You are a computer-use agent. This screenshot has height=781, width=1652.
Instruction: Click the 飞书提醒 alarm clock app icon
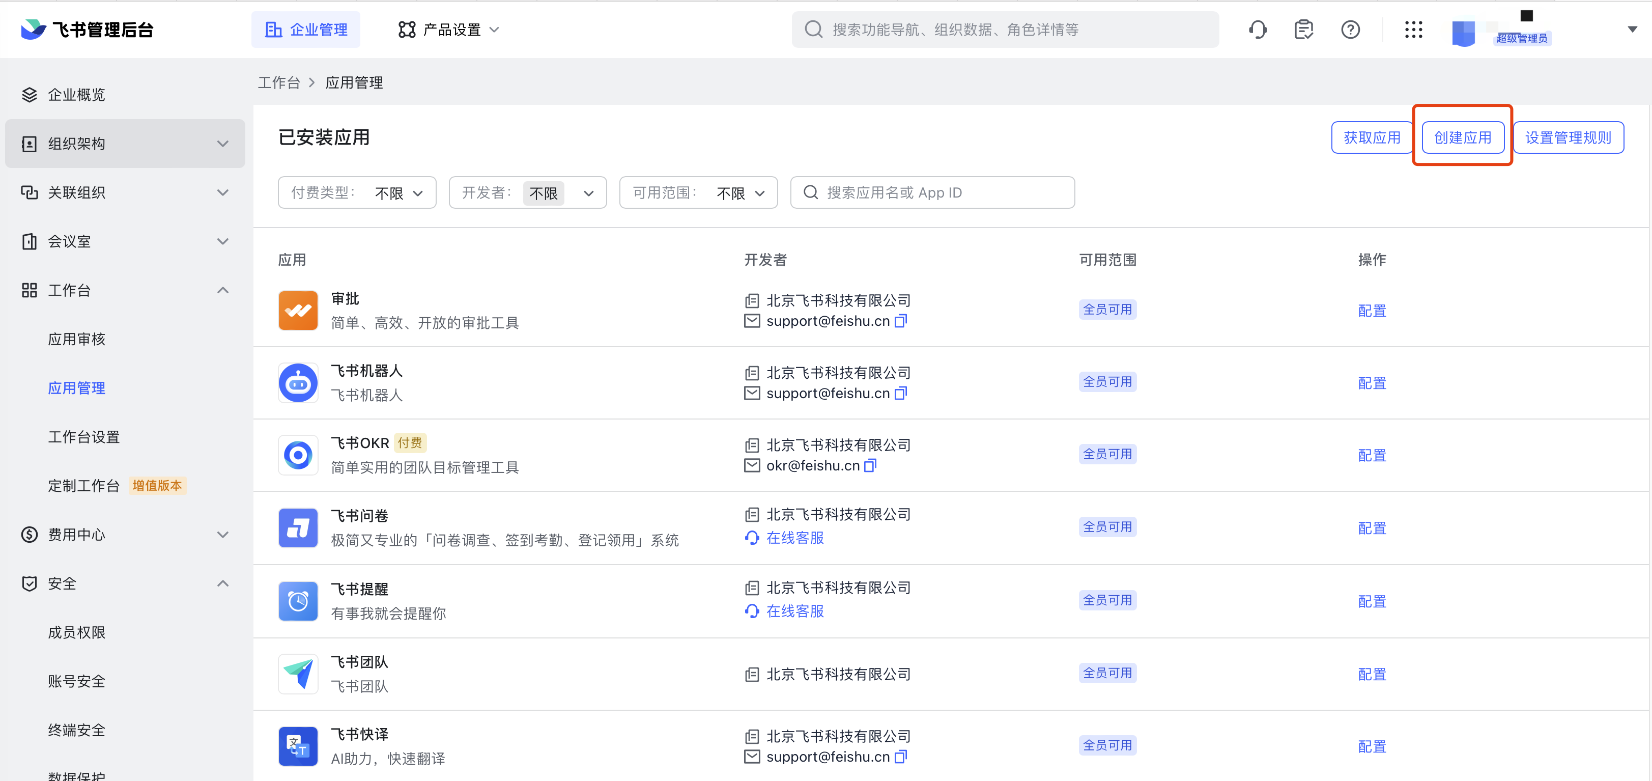[x=298, y=601]
